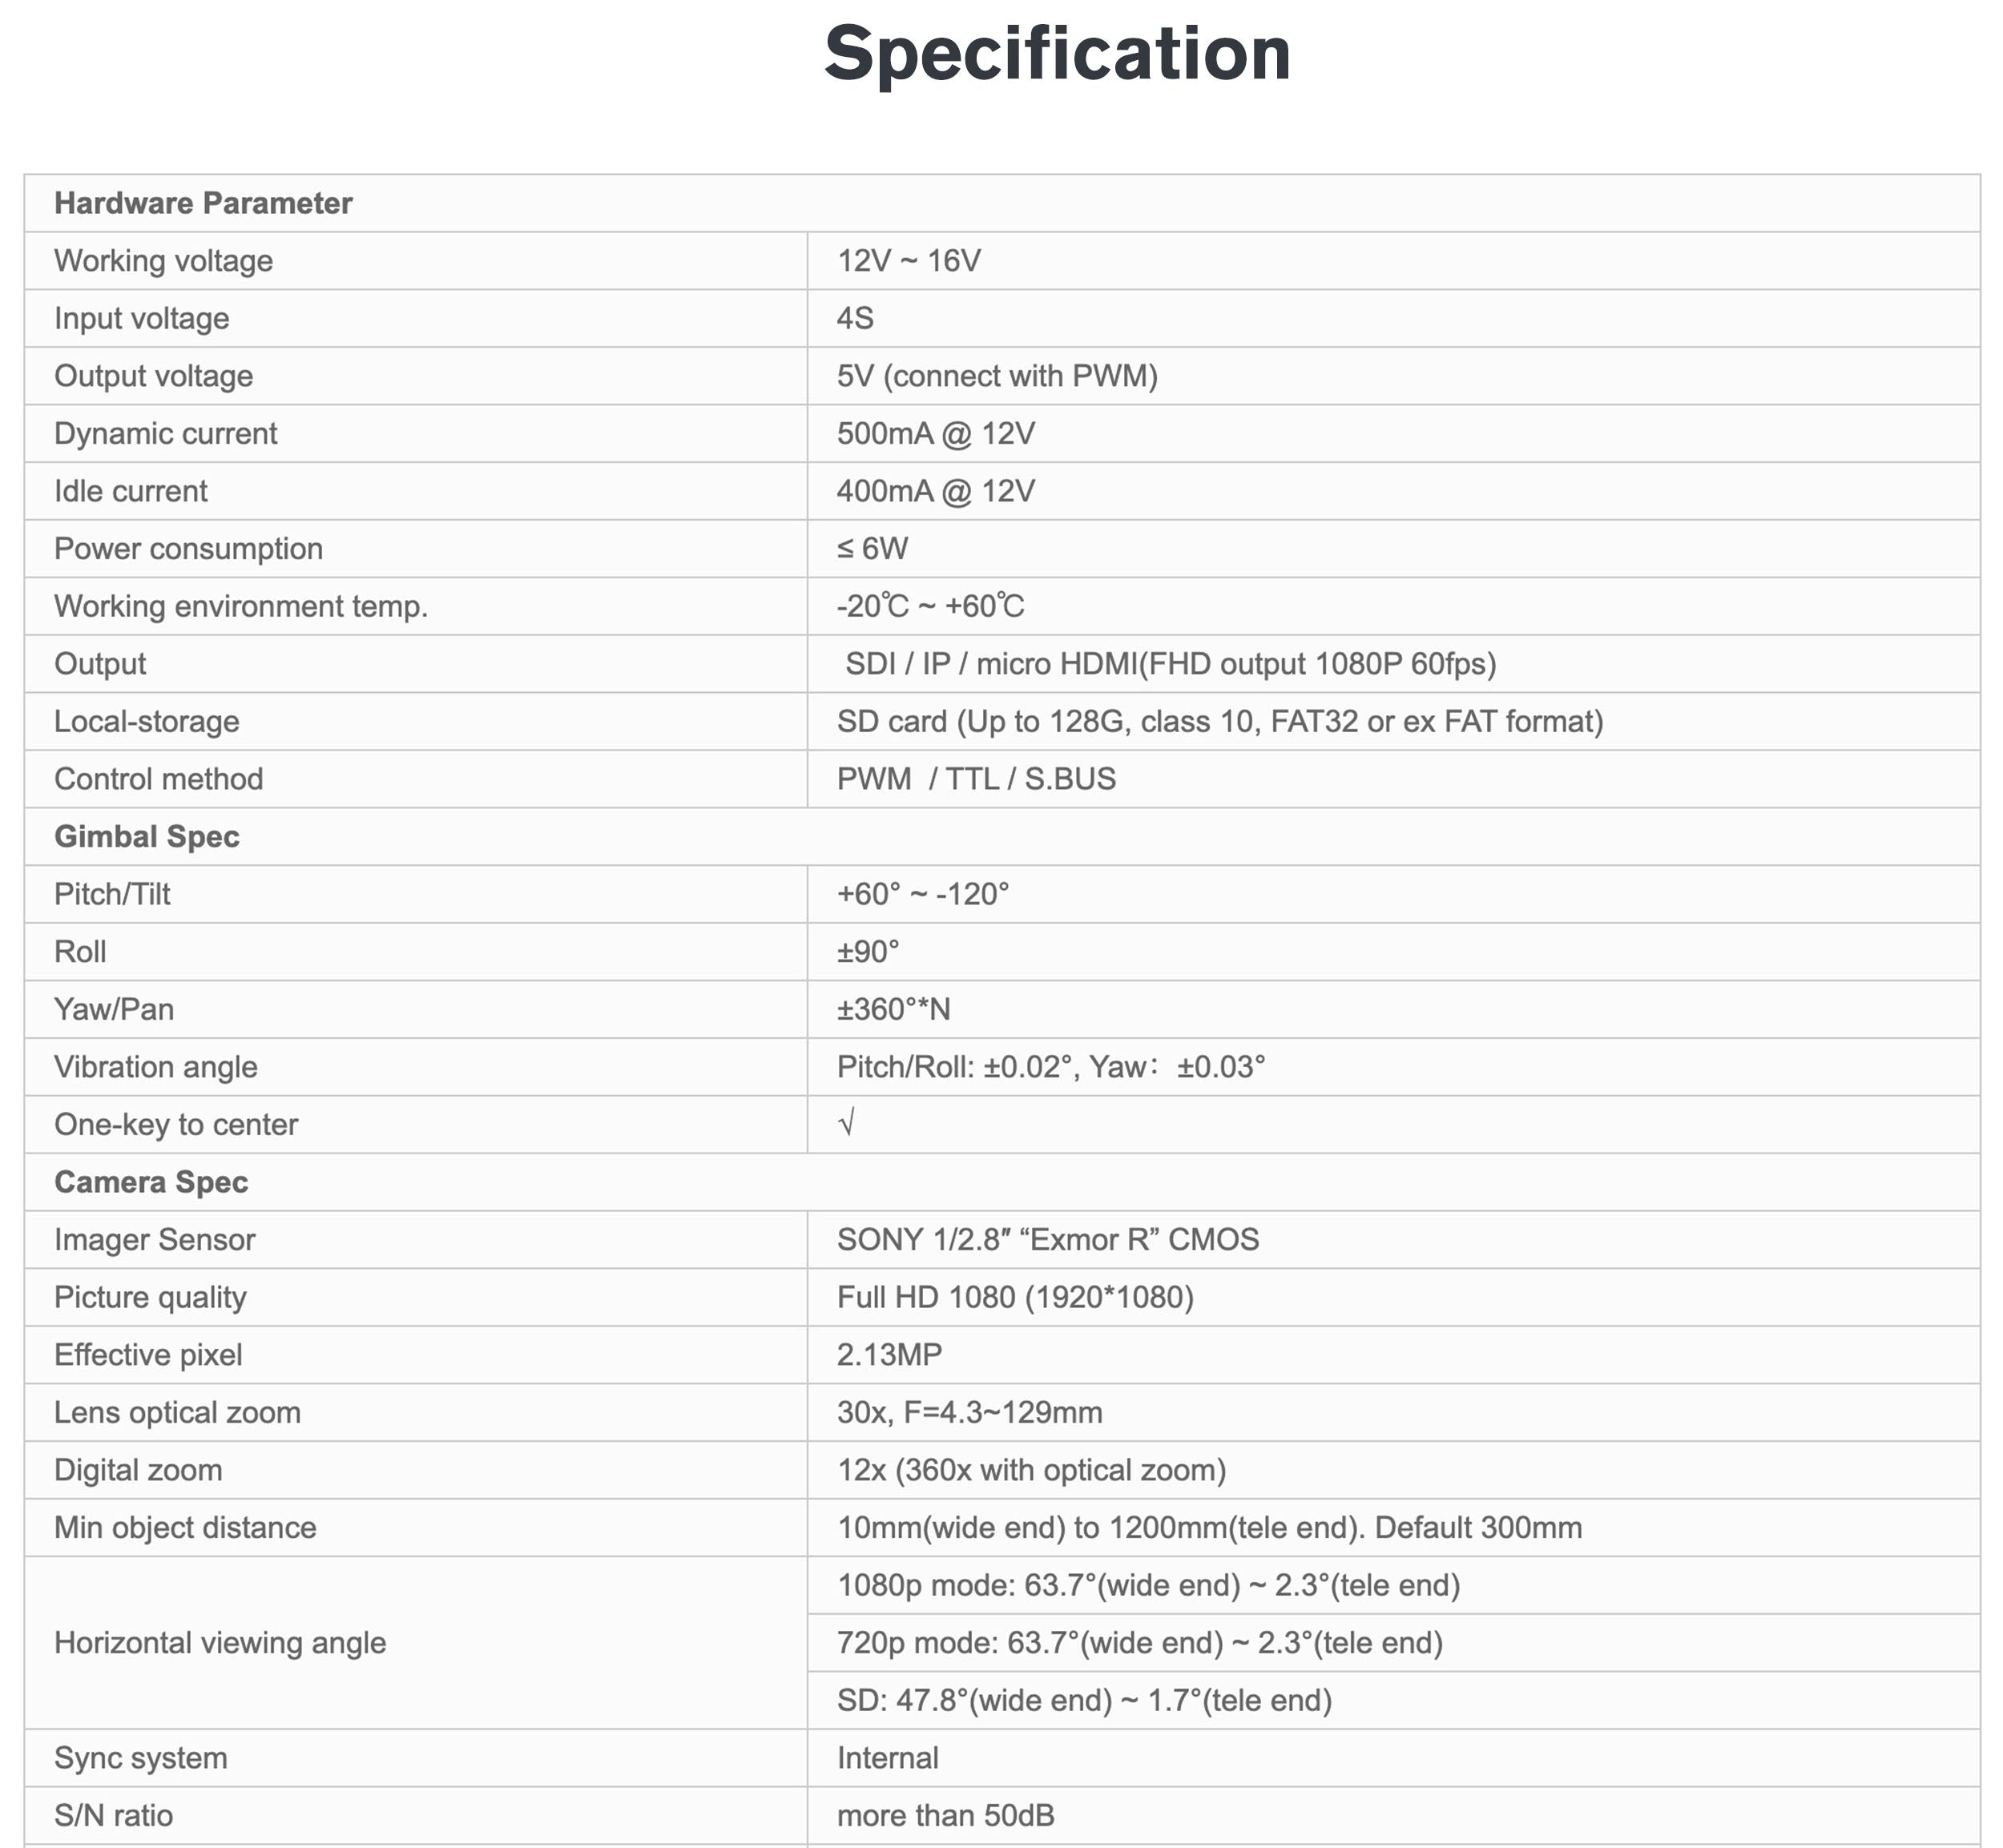Click the Dynamic current label
The image size is (2003, 1848).
pyautogui.click(x=165, y=434)
